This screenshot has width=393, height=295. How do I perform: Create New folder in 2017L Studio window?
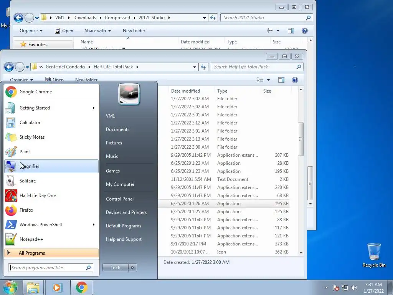134,31
